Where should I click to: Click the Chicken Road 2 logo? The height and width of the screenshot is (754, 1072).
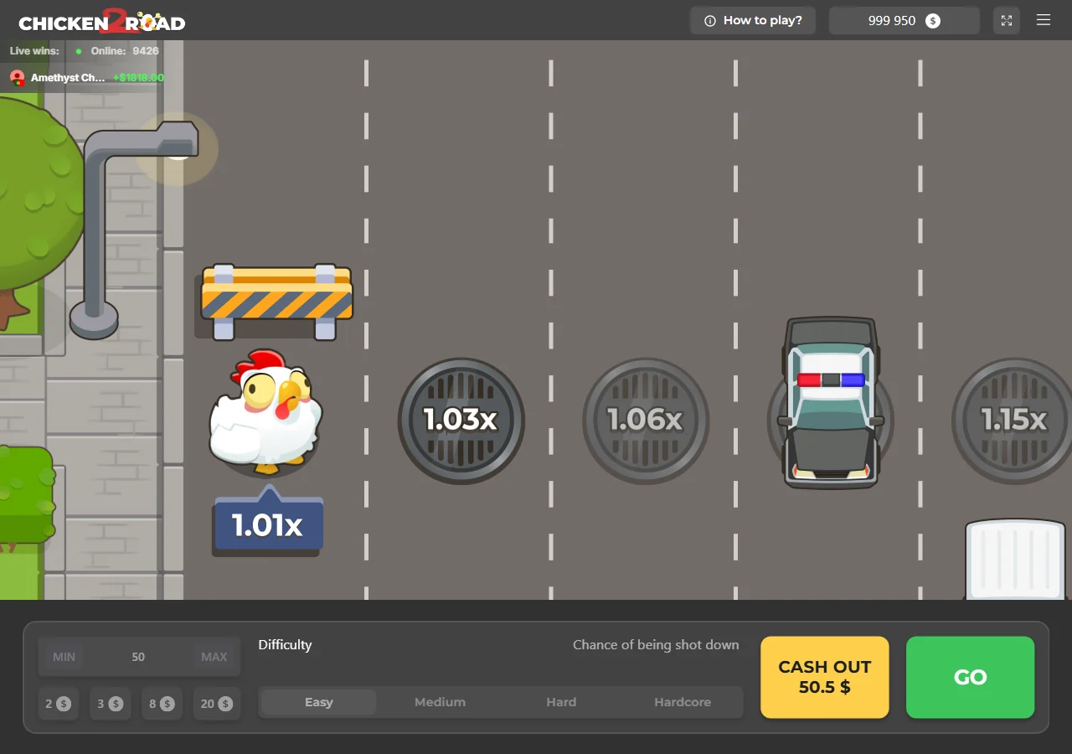click(102, 21)
